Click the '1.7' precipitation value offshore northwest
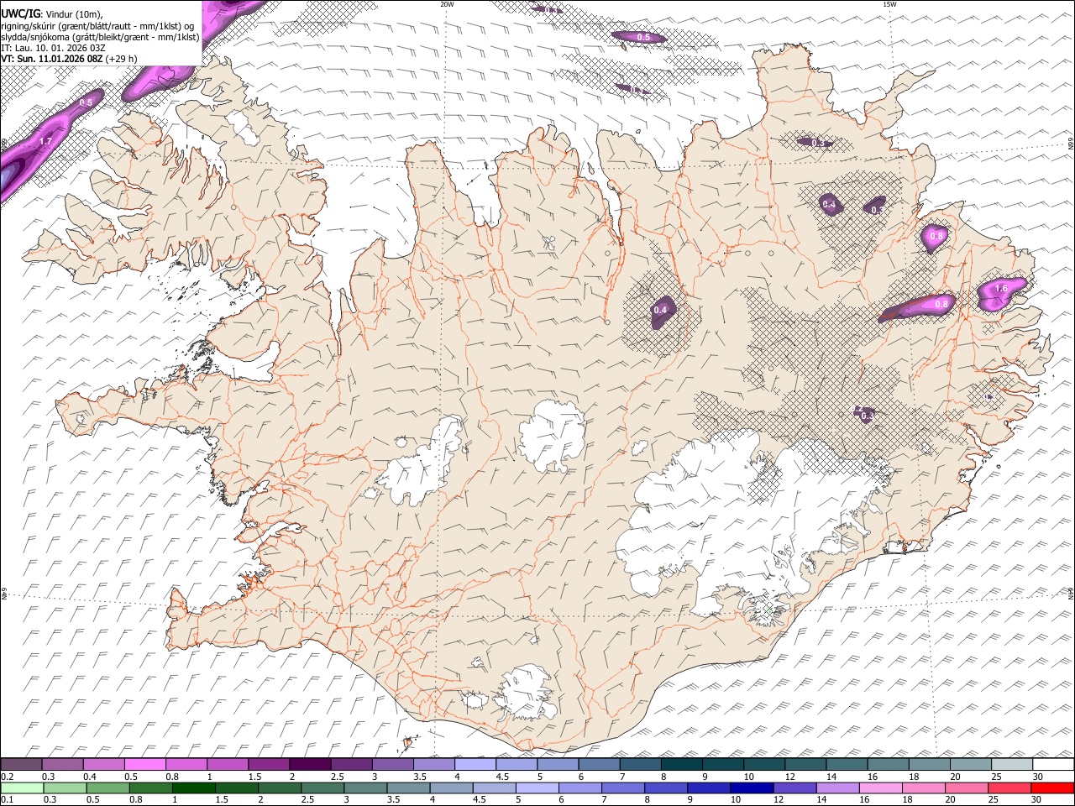The height and width of the screenshot is (806, 1075). pyautogui.click(x=45, y=142)
